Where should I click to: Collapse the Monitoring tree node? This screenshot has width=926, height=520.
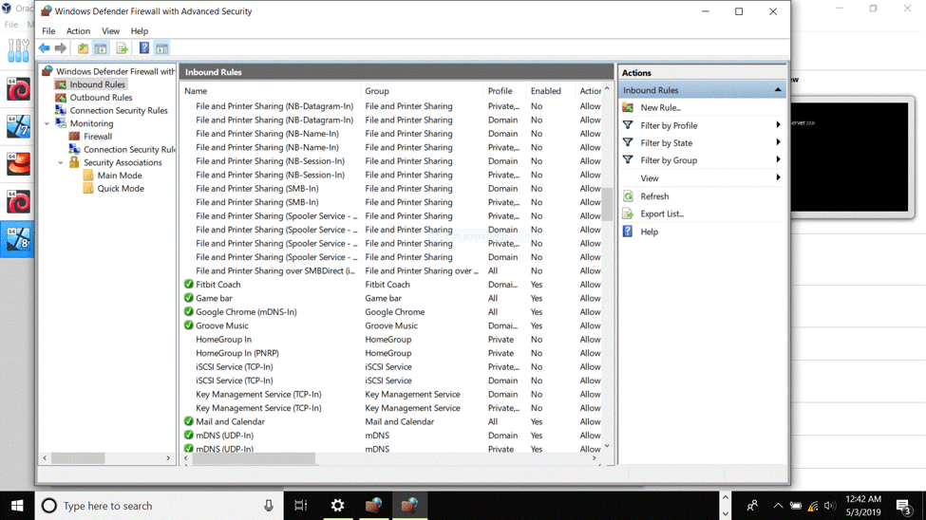(47, 123)
